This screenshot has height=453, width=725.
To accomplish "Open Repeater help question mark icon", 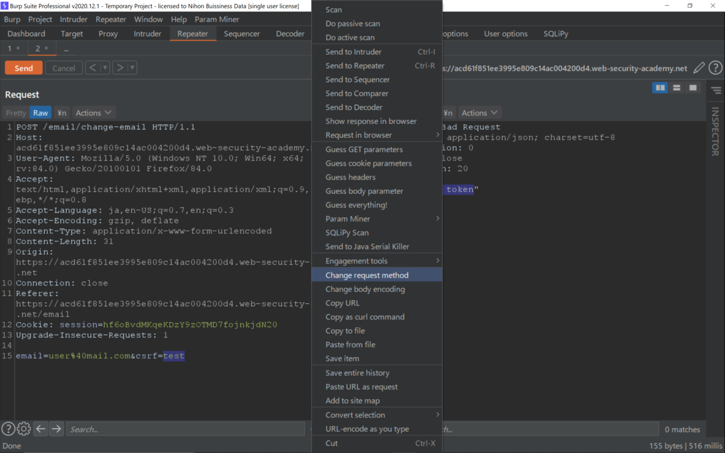I will pos(715,68).
